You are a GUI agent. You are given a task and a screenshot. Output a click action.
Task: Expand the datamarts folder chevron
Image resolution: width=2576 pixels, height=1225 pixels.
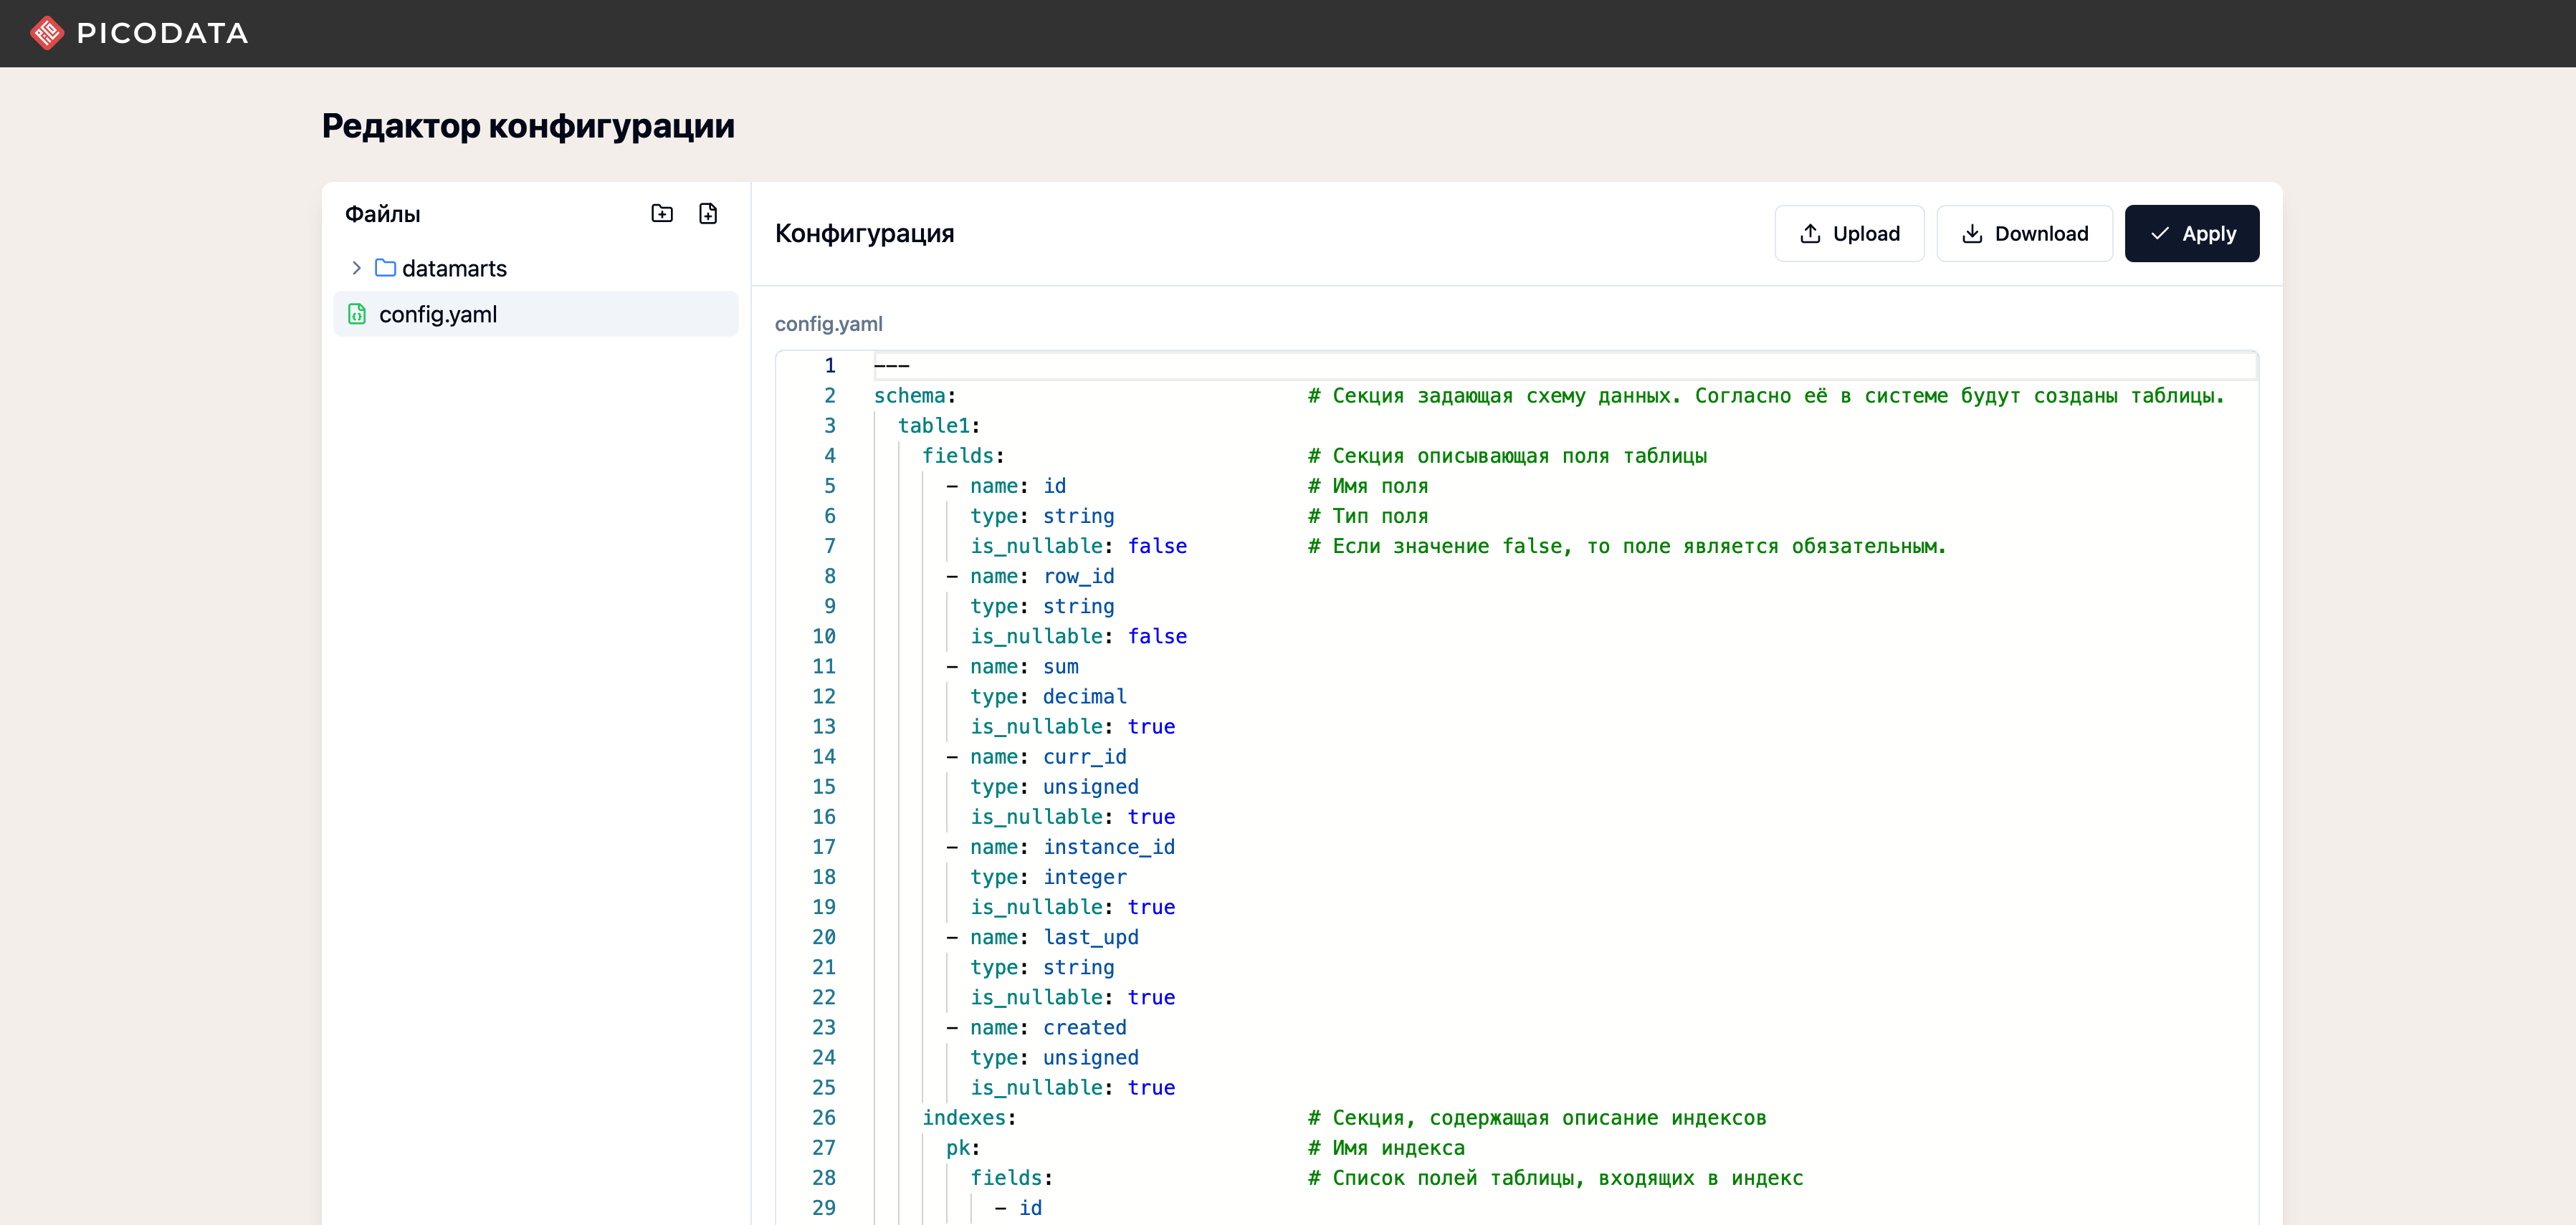356,268
